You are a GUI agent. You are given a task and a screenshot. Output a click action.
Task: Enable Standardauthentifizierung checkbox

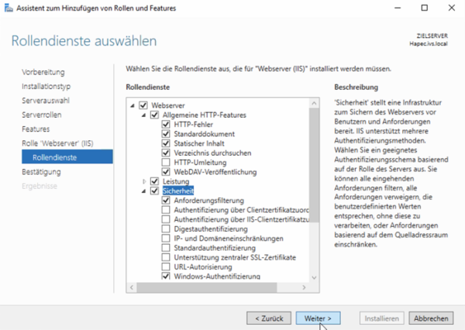coord(166,248)
